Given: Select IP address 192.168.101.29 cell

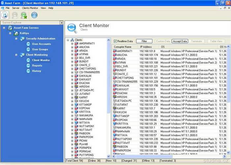Looking at the screenshot, I should pyautogui.click(x=148, y=124).
